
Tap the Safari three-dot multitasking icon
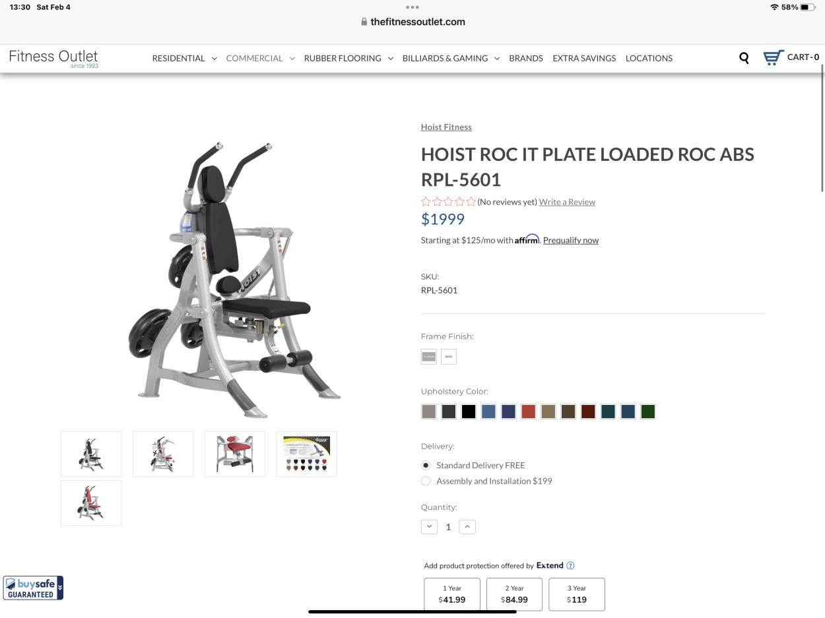click(412, 7)
